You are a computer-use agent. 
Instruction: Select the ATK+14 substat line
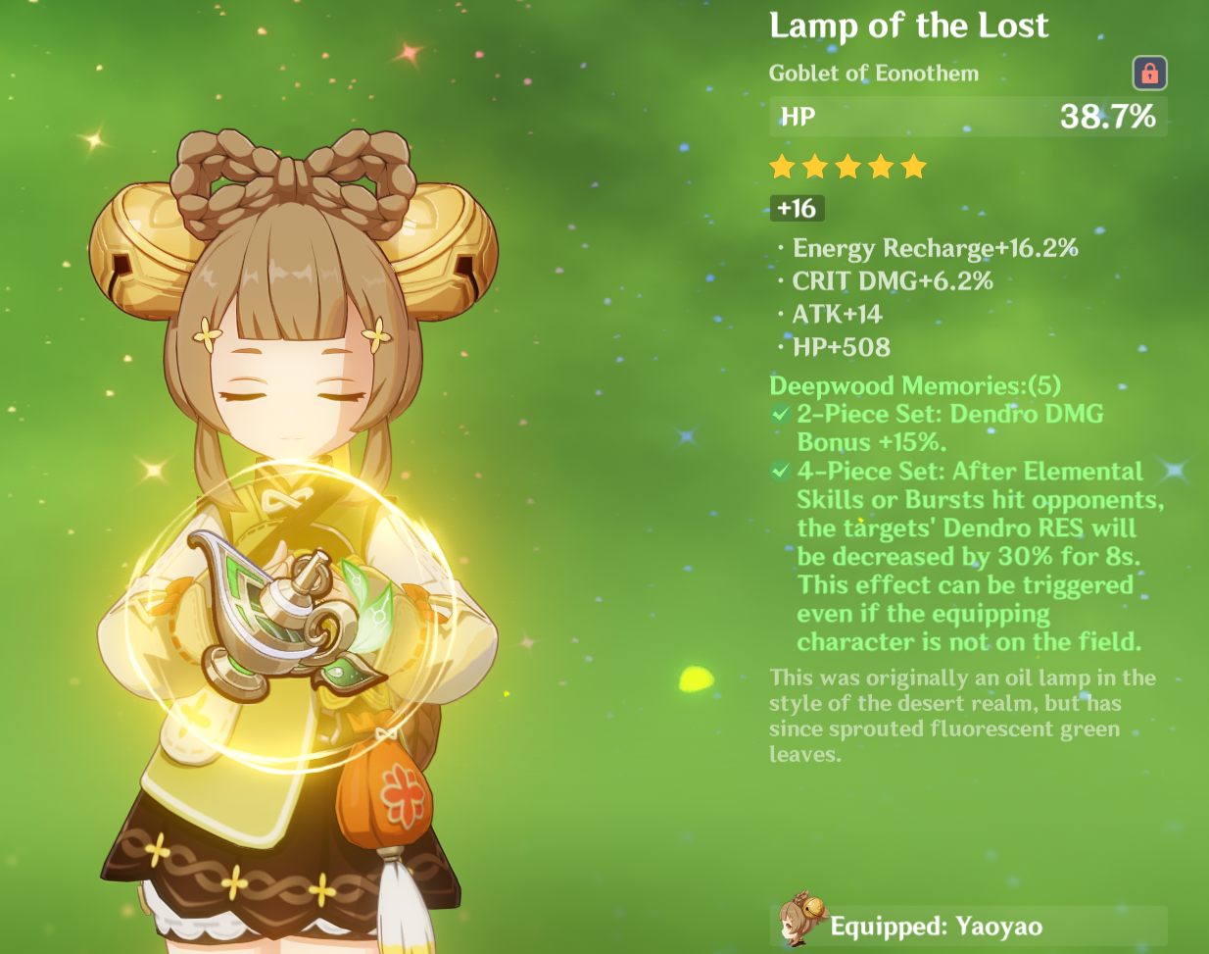coord(837,314)
